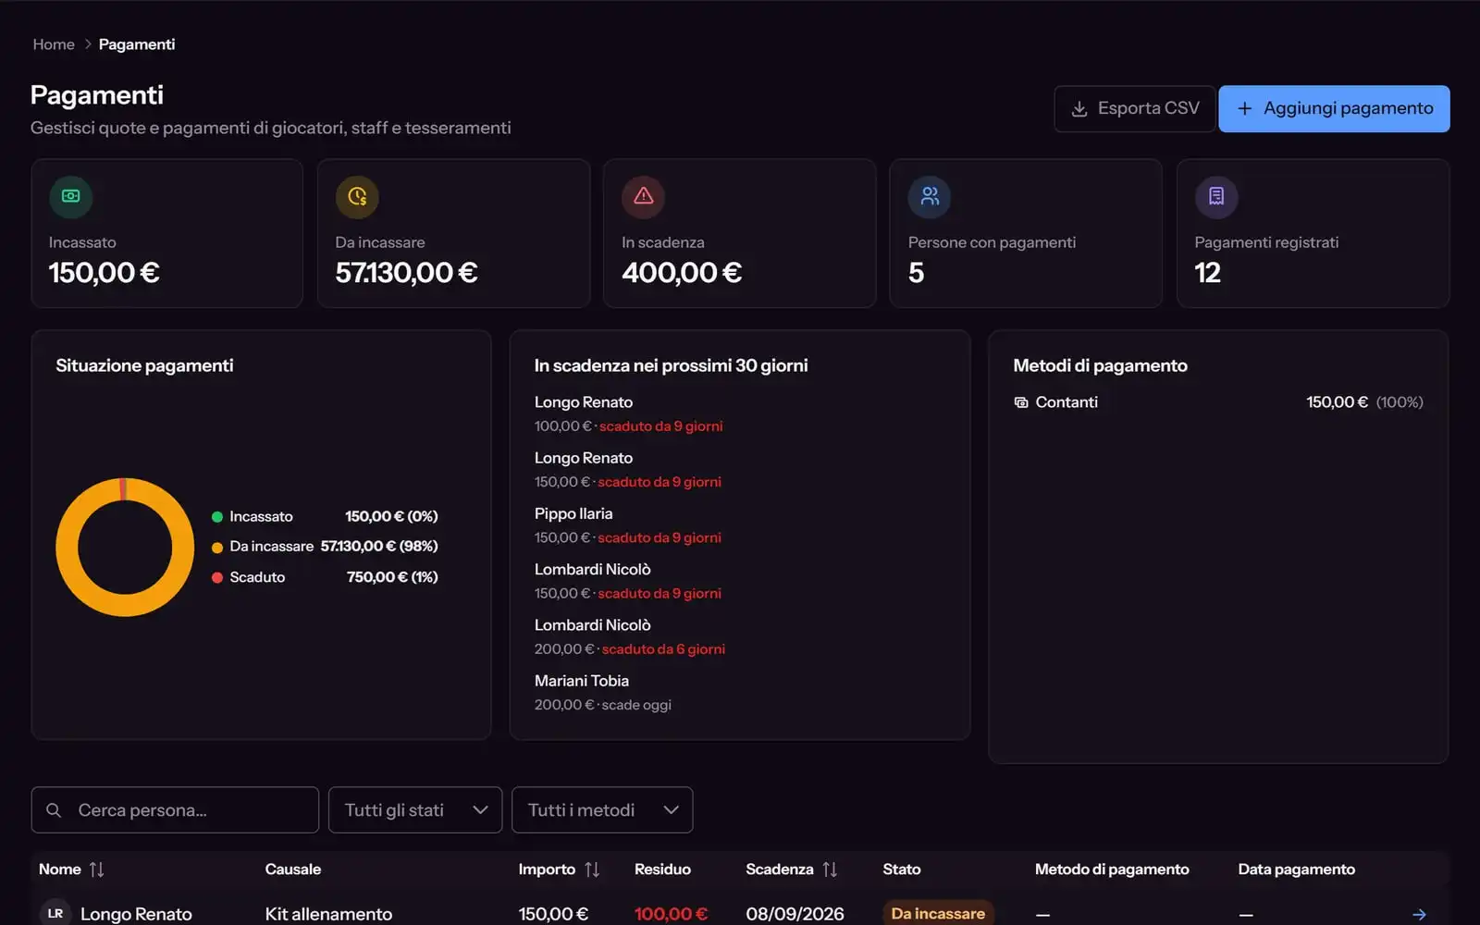The width and height of the screenshot is (1480, 925).
Task: Select the Mariani Tobia scade oggi entry
Action: tap(603, 693)
